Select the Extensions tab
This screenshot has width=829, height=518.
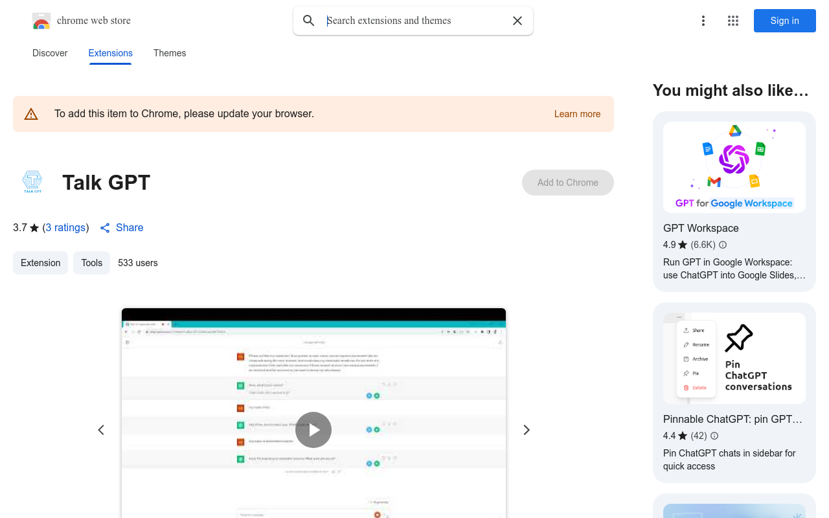[x=111, y=53]
